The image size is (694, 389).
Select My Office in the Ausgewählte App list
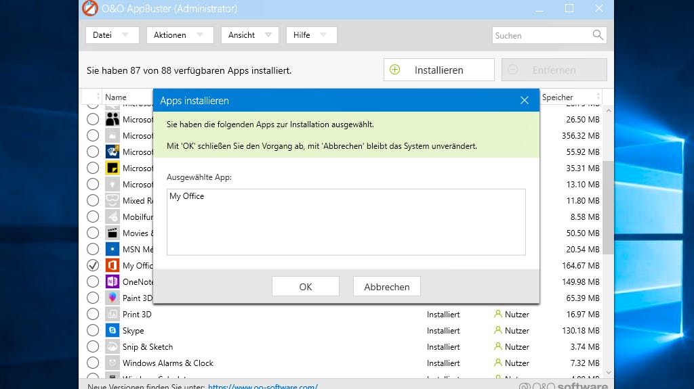[187, 196]
